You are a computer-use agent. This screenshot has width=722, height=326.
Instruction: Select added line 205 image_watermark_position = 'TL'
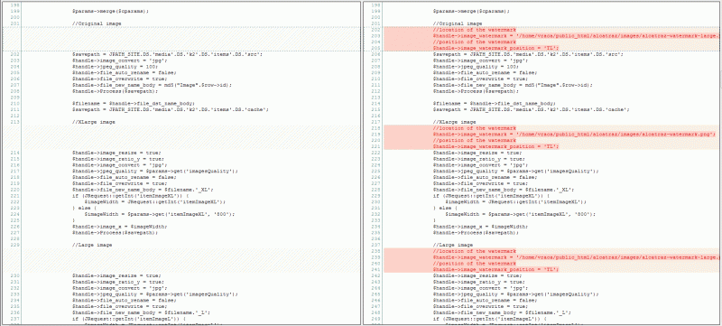(495, 48)
